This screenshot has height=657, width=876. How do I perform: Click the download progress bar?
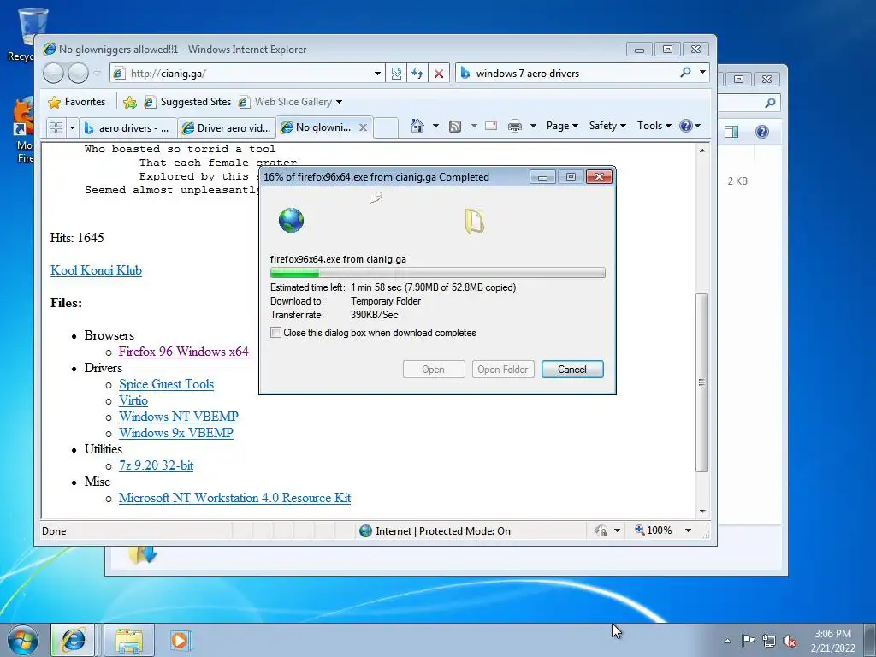pos(437,273)
